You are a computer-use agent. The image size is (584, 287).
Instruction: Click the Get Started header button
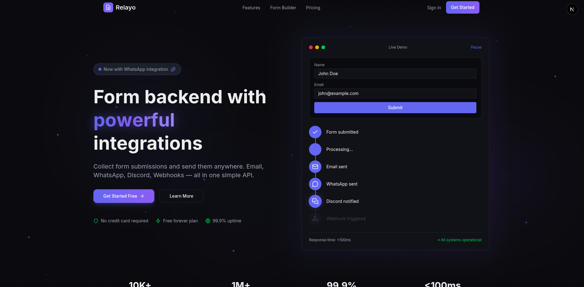point(462,7)
